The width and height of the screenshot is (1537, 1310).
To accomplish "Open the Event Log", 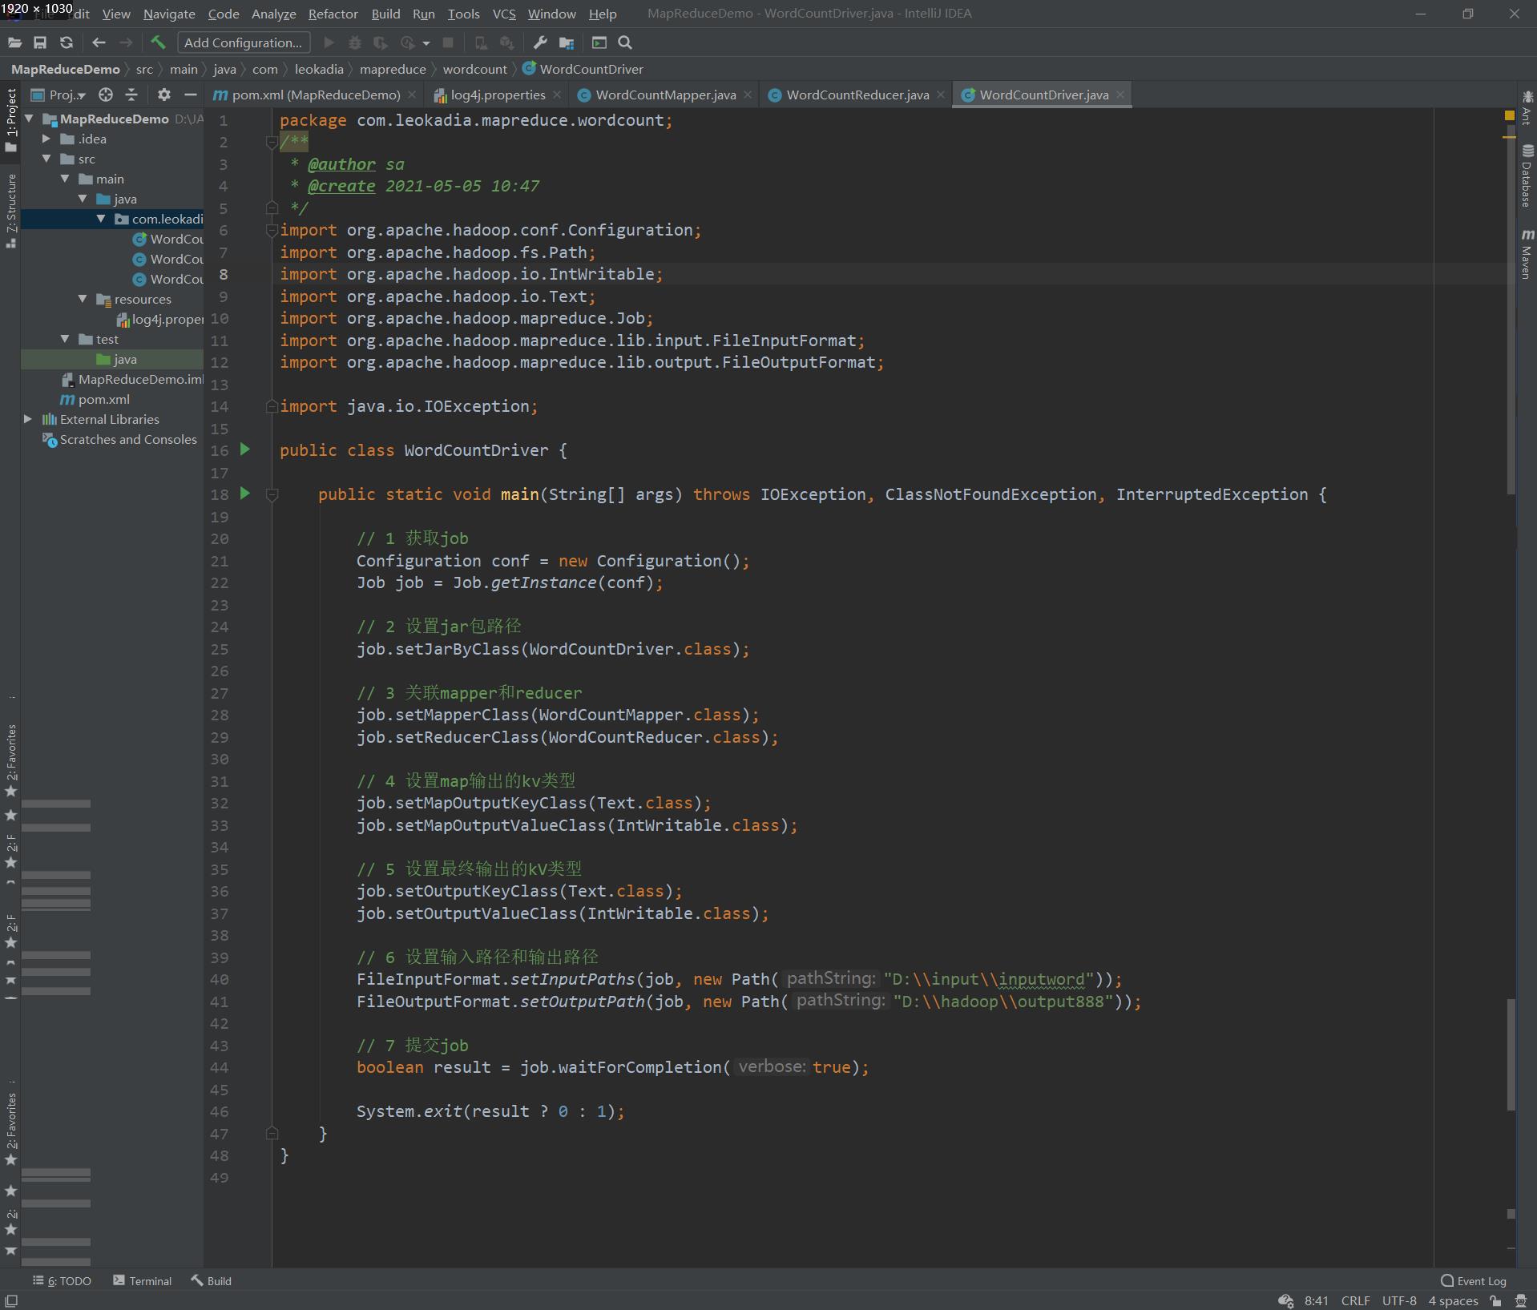I will click(1474, 1280).
